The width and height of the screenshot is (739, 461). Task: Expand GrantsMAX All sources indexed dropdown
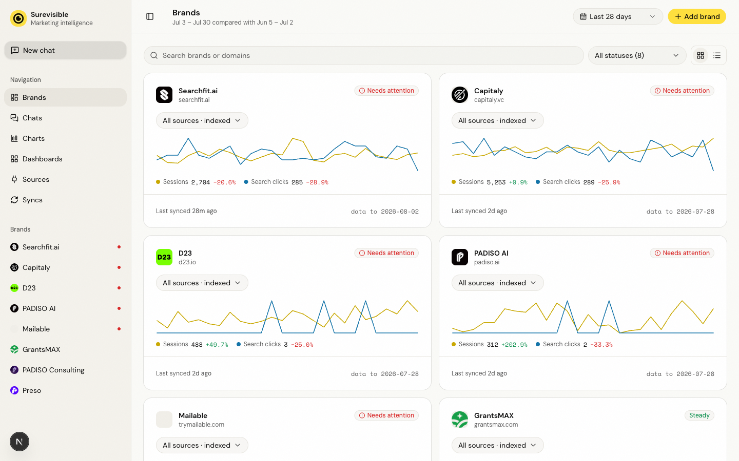(498, 445)
